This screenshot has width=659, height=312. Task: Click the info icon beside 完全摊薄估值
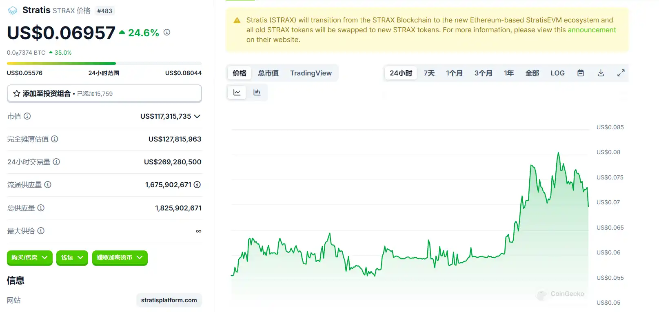coord(55,139)
